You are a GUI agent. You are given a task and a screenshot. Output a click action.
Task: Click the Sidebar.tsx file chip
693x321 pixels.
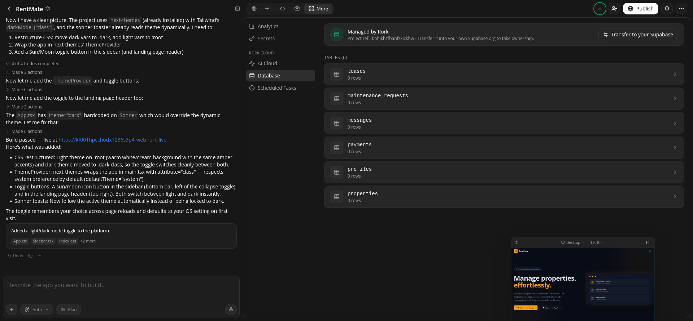pos(43,241)
